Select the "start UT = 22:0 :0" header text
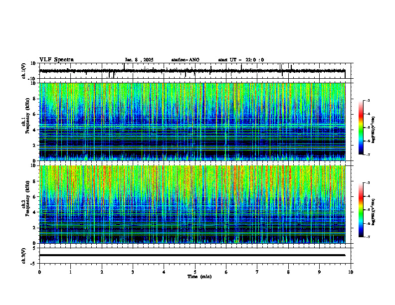The width and height of the screenshot is (395, 305). click(x=241, y=60)
